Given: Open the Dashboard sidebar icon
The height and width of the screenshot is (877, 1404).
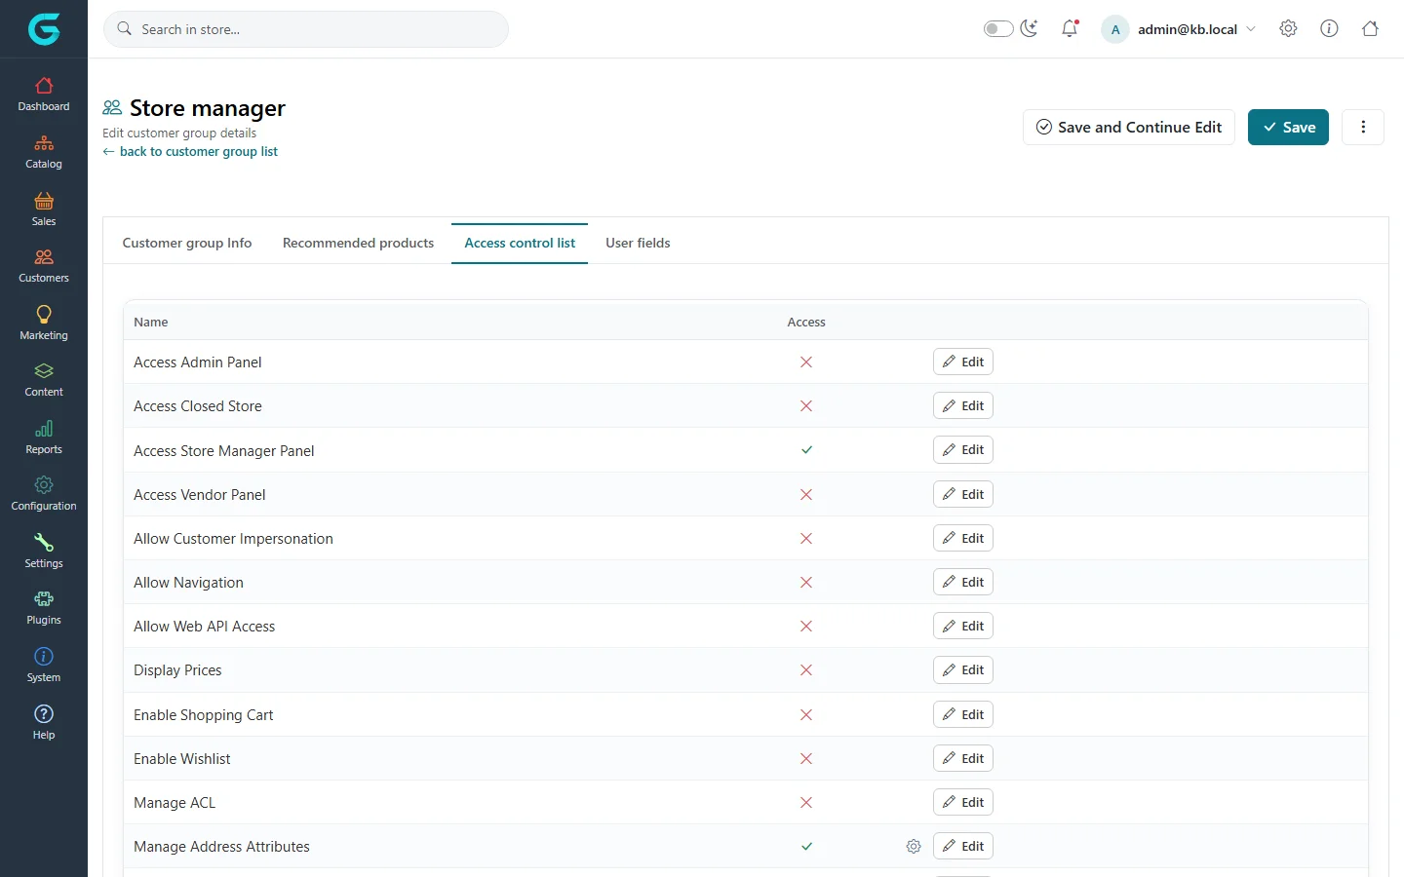Looking at the screenshot, I should 44,86.
